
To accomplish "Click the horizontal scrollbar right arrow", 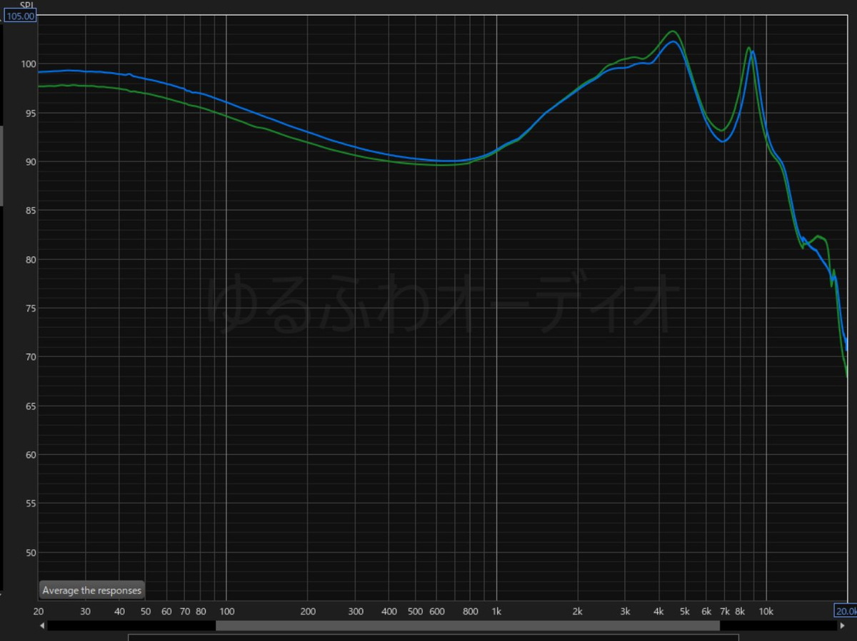I will (843, 626).
